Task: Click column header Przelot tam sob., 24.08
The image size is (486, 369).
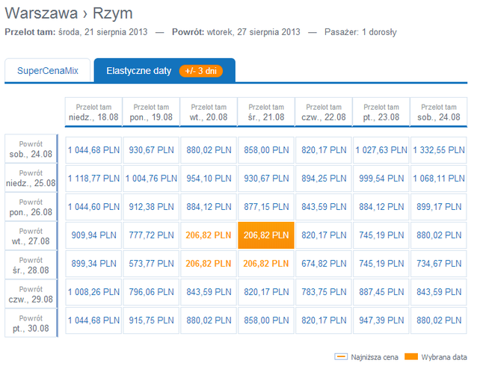Action: coord(438,112)
